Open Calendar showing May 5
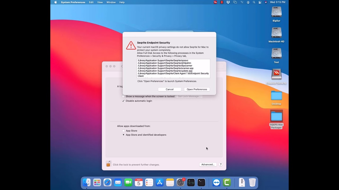Image resolution: width=339 pixels, height=190 pixels. click(x=139, y=182)
